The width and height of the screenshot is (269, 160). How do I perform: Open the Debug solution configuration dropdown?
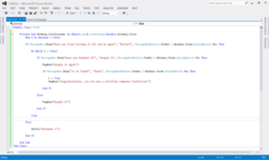[x=110, y=13]
